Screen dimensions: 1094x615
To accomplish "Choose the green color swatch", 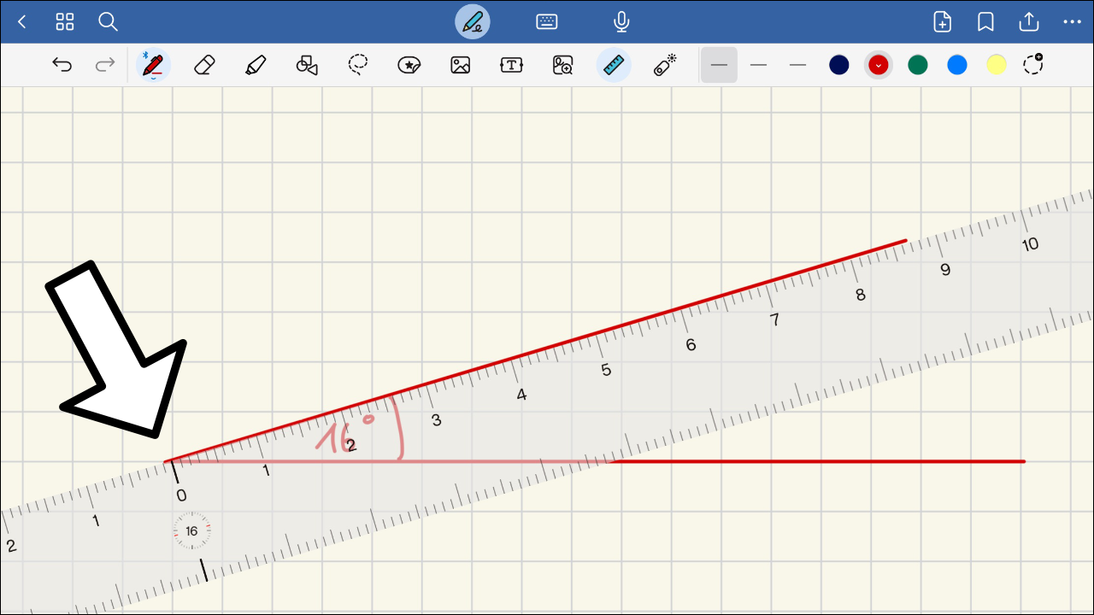I will click(918, 65).
